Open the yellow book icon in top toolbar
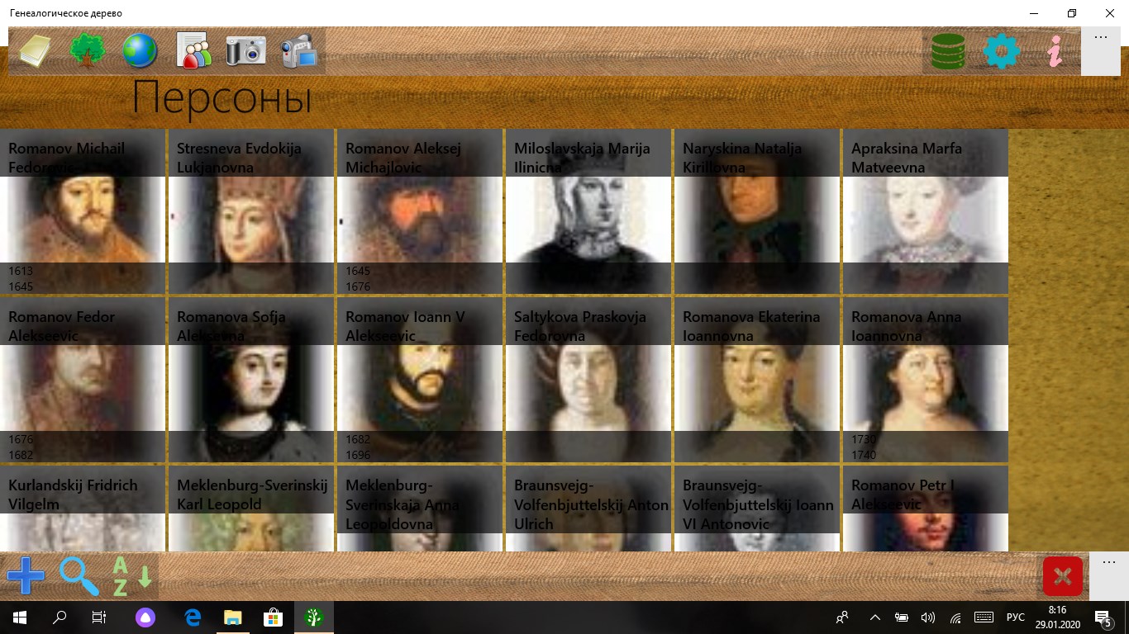Viewport: 1129px width, 634px height. pos(35,51)
